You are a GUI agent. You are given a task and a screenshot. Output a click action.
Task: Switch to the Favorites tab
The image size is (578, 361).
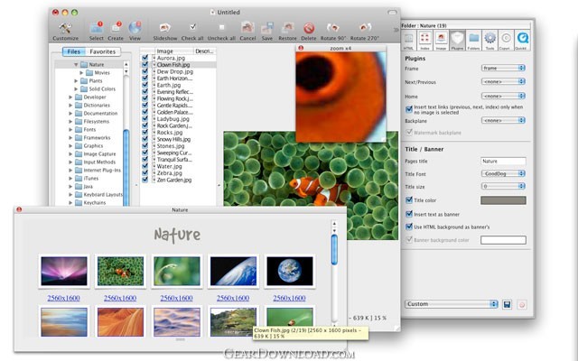point(102,51)
